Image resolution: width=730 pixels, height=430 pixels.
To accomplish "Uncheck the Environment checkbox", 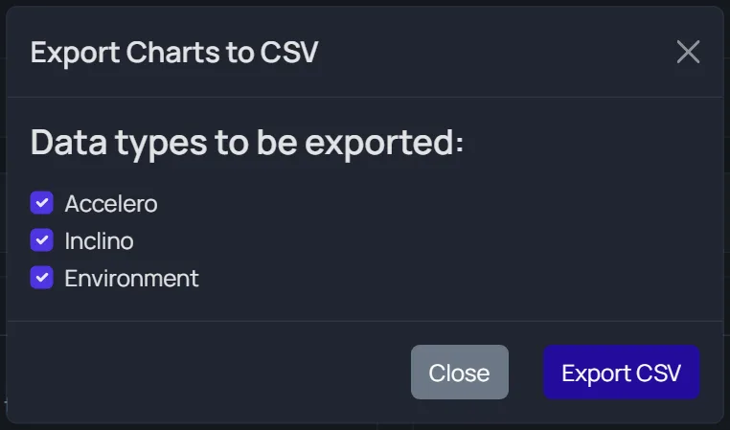I will click(42, 278).
